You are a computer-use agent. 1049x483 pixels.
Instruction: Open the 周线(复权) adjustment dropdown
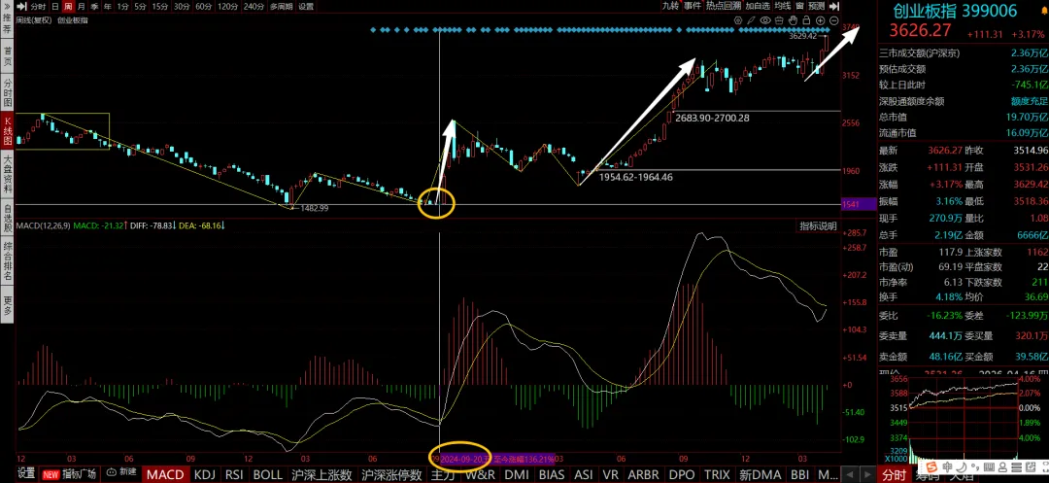point(33,20)
